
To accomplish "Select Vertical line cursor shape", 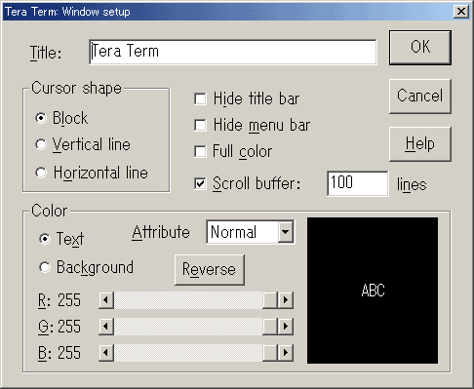I will 41,144.
